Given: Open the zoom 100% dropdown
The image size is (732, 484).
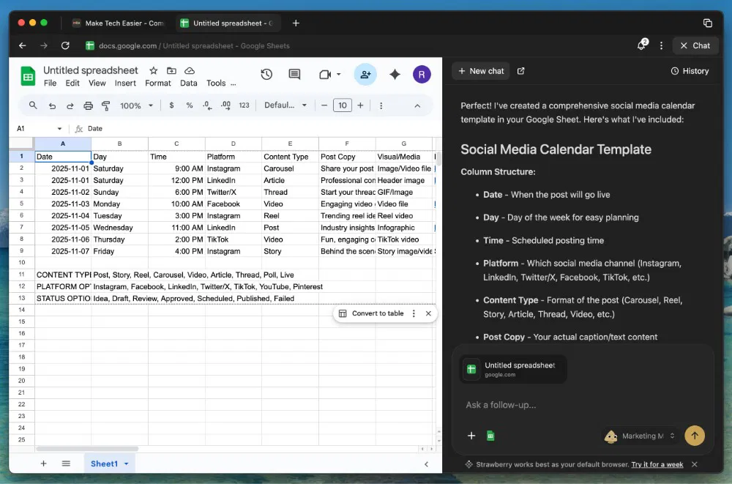Looking at the screenshot, I should [136, 105].
